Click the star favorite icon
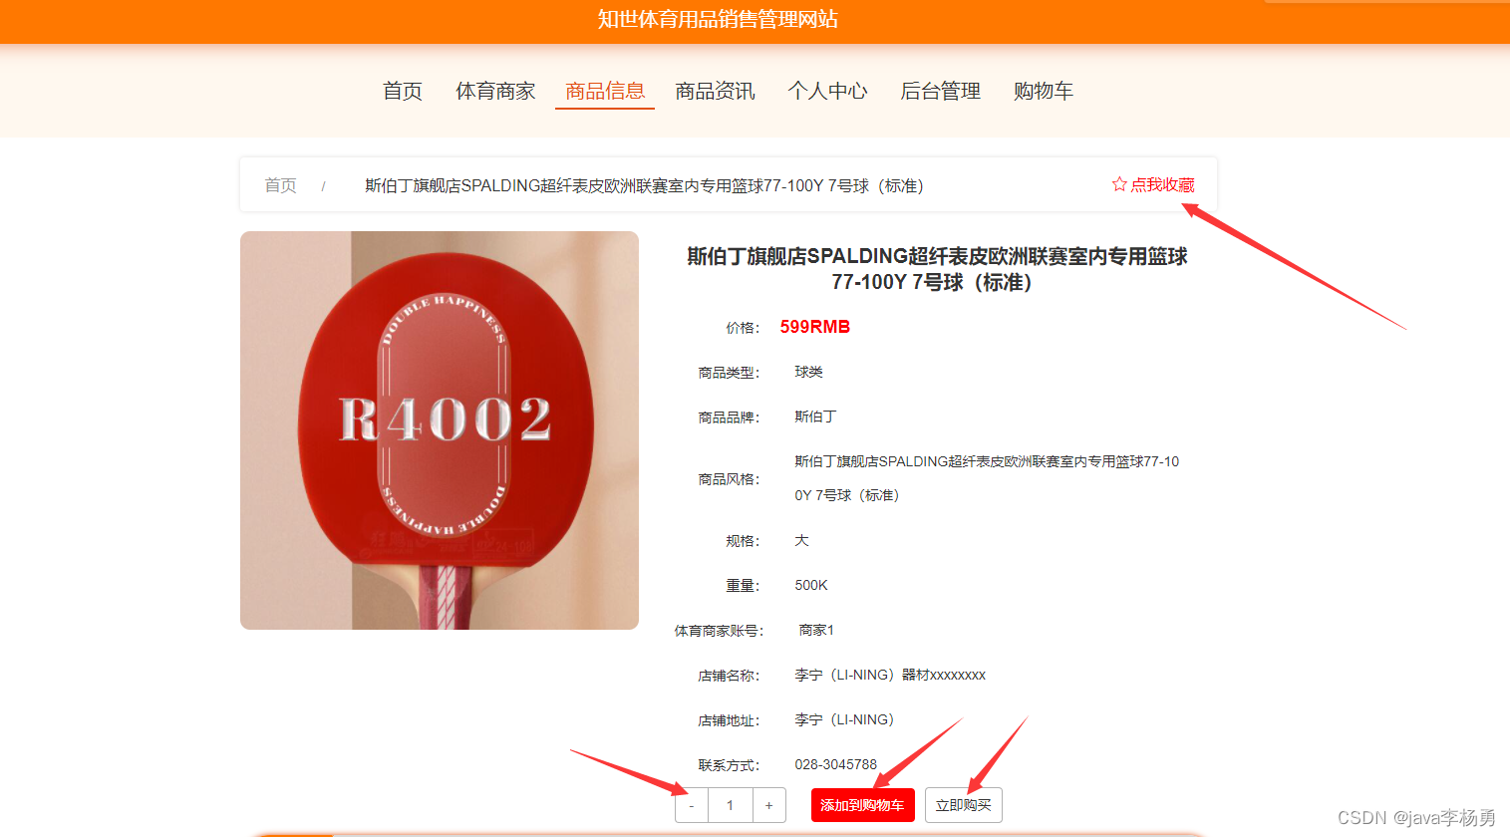This screenshot has width=1510, height=837. [1119, 184]
